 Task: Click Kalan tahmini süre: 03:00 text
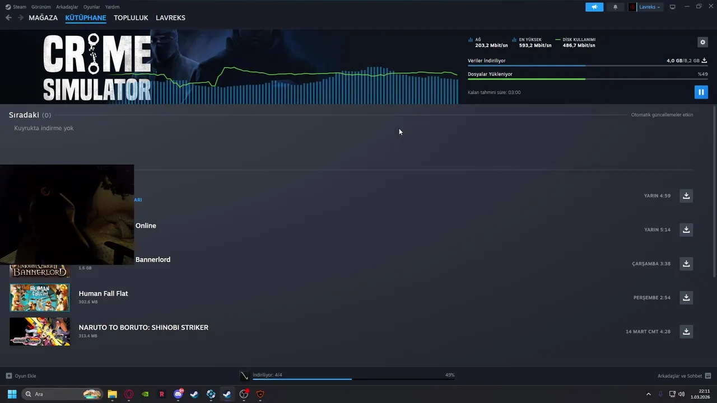tap(494, 92)
